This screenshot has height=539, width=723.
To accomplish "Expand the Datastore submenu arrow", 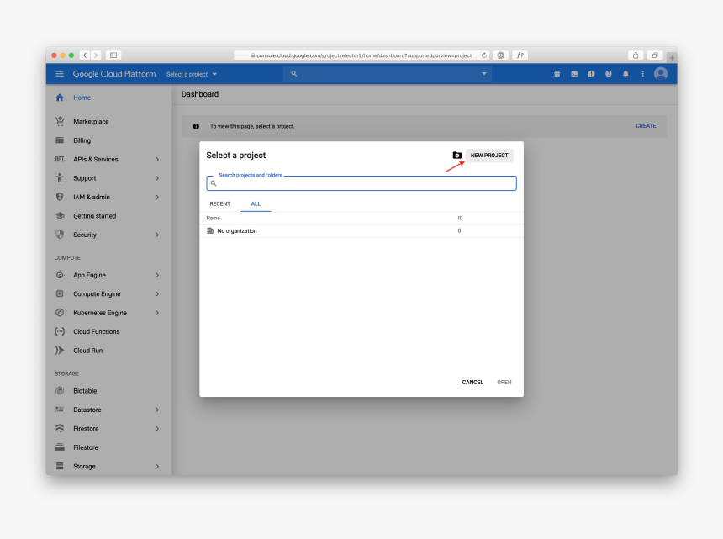I will coord(157,410).
